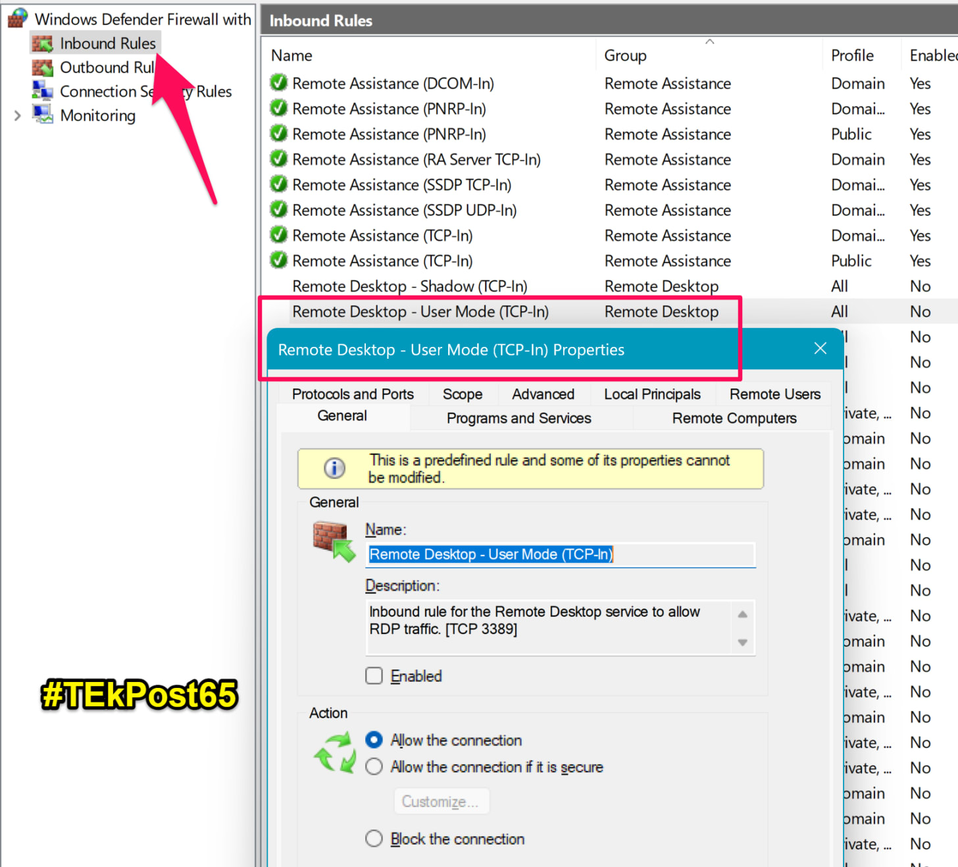958x867 pixels.
Task: Click Enabled 'Yes' of Remote Assistance (DCOM-In)
Action: [920, 84]
